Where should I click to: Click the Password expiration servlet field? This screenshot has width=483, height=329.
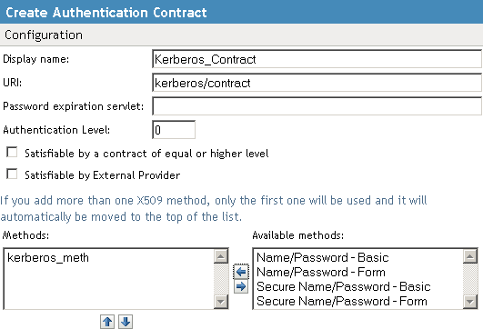click(317, 106)
